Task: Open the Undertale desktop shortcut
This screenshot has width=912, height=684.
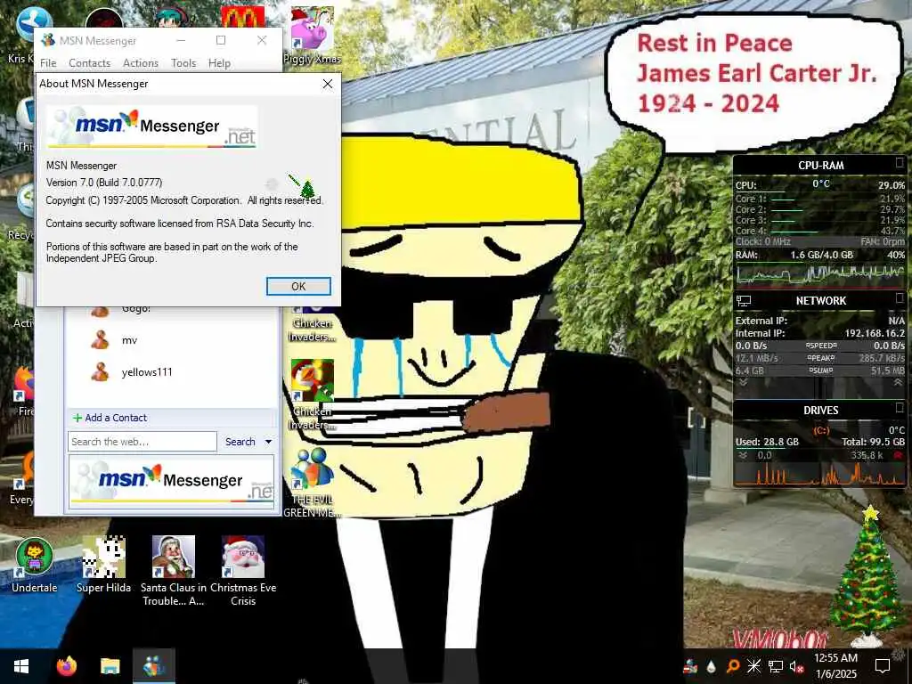Action: (x=35, y=565)
